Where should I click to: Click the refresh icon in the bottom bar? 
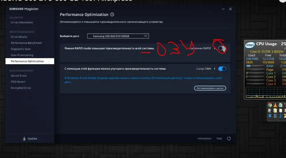229,139
